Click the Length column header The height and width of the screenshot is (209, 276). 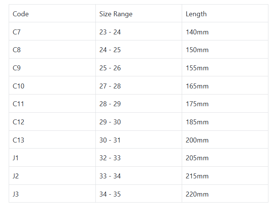196,14
